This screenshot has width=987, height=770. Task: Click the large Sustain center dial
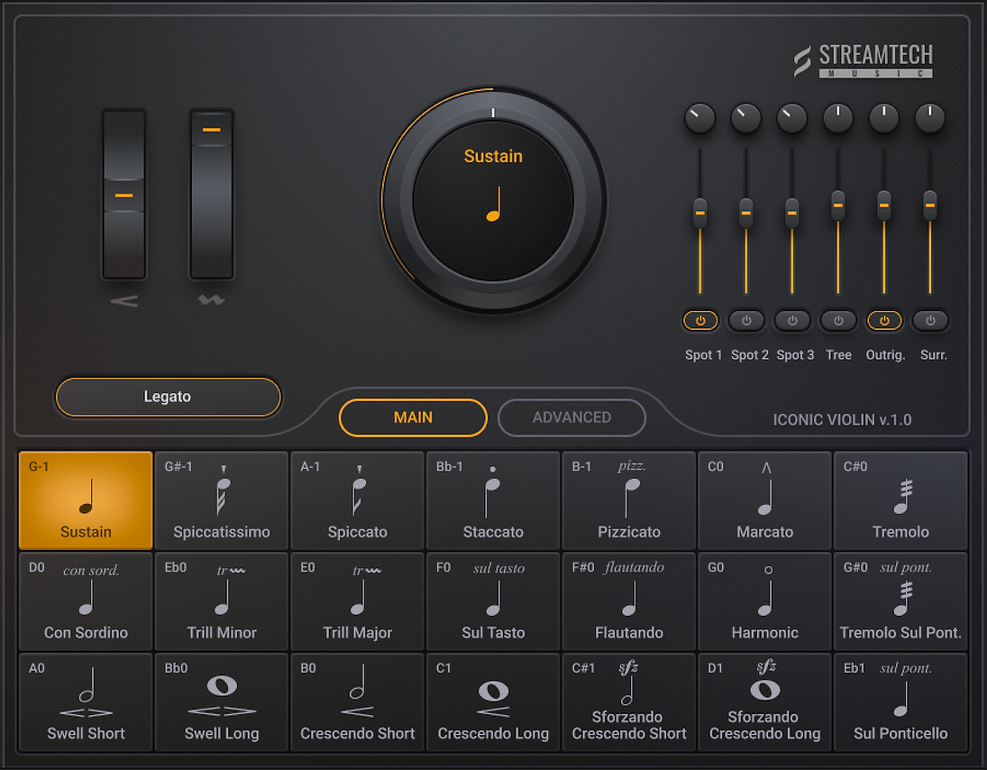(x=493, y=201)
